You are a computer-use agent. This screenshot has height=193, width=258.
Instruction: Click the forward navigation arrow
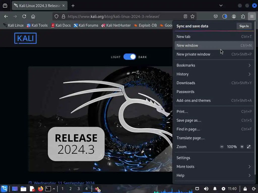[x=15, y=16]
